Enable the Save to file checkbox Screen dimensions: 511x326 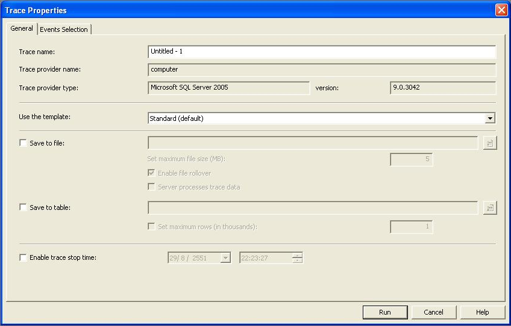pos(24,143)
